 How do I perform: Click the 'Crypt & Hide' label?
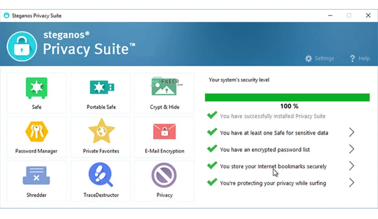click(165, 107)
